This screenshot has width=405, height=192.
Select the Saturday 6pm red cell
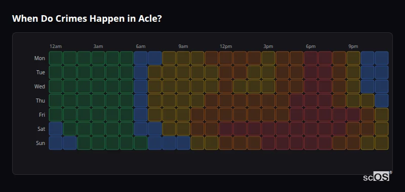pyautogui.click(x=311, y=129)
